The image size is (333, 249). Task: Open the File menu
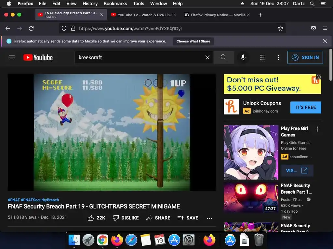point(43,4)
